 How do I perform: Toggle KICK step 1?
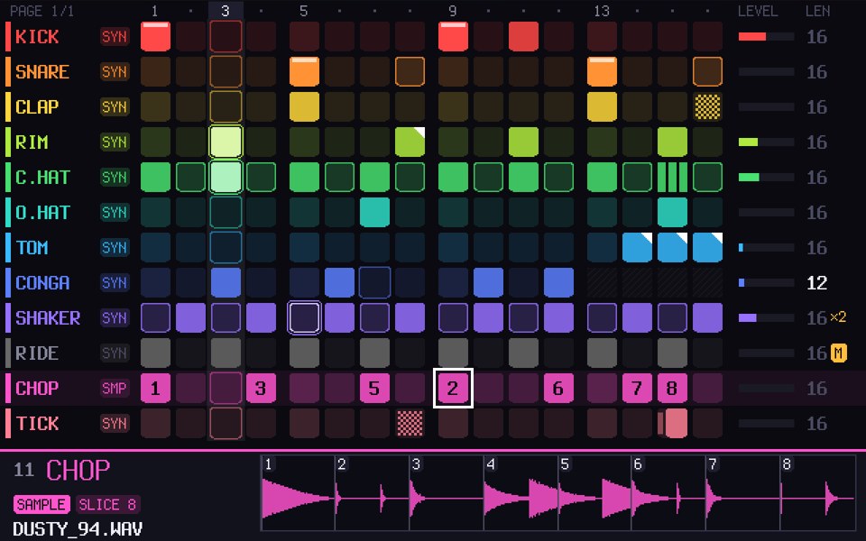tap(155, 36)
